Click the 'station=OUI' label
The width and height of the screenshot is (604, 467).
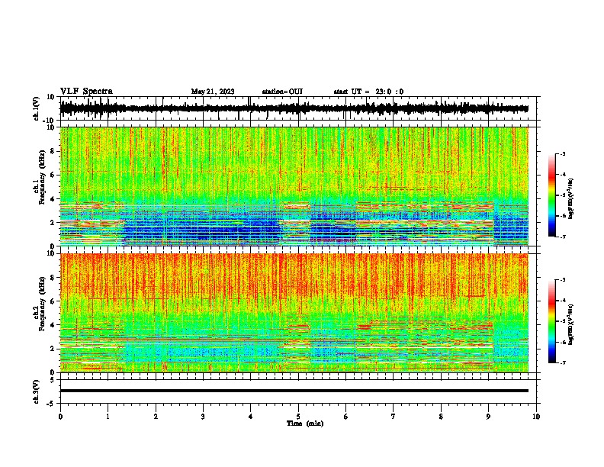coord(282,92)
